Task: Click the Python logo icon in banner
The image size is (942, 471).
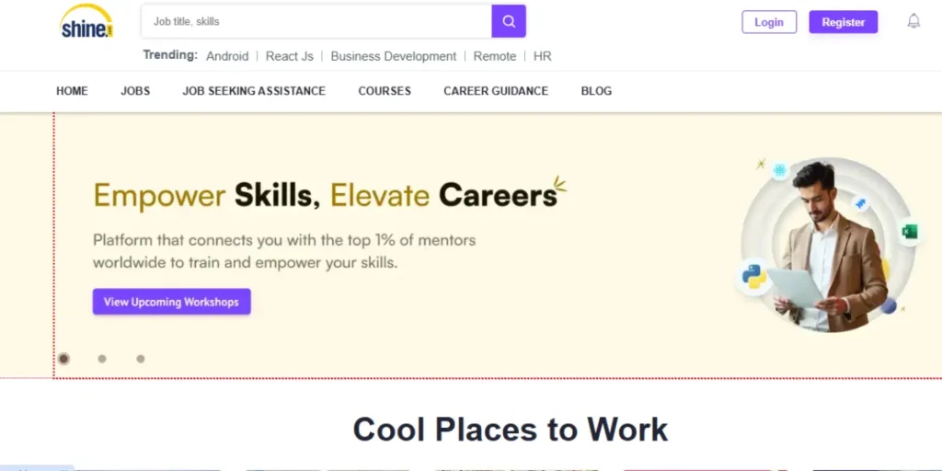Action: 754,276
